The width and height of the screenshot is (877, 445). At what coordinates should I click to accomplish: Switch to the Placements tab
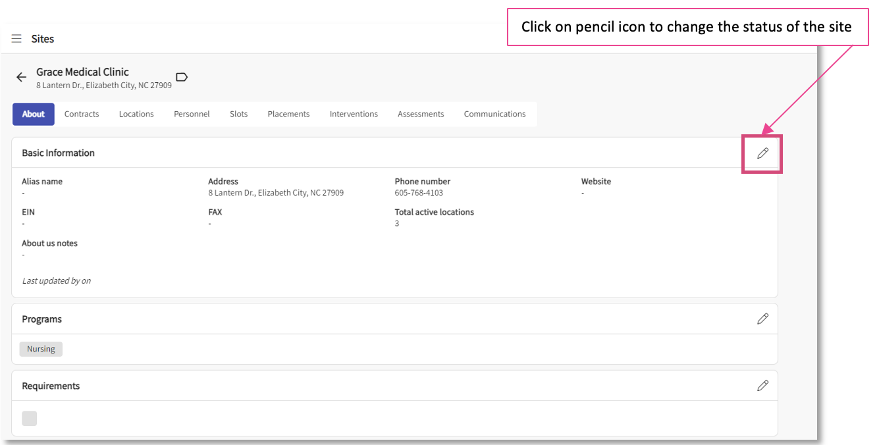coord(288,114)
